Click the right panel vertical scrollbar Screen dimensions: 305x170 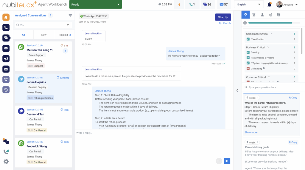(302, 41)
